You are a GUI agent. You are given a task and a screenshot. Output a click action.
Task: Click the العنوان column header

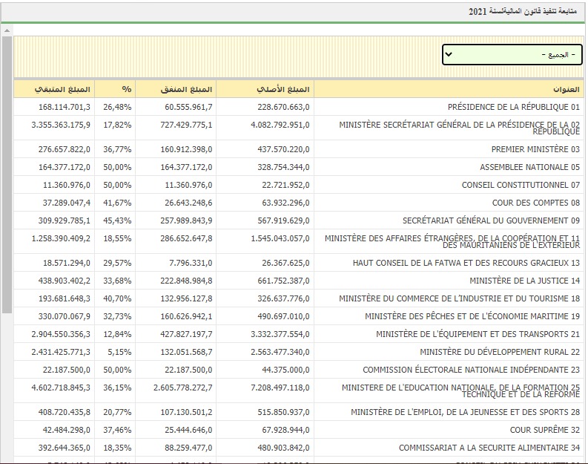566,89
